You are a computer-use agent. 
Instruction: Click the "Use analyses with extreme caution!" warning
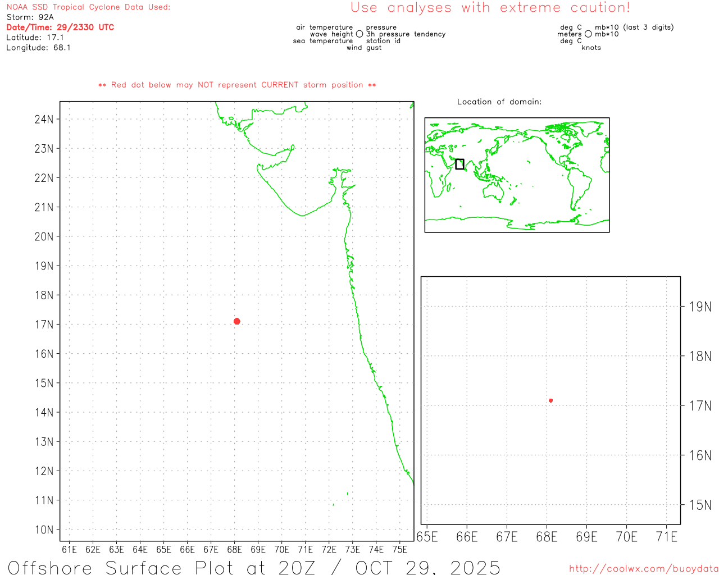point(490,8)
